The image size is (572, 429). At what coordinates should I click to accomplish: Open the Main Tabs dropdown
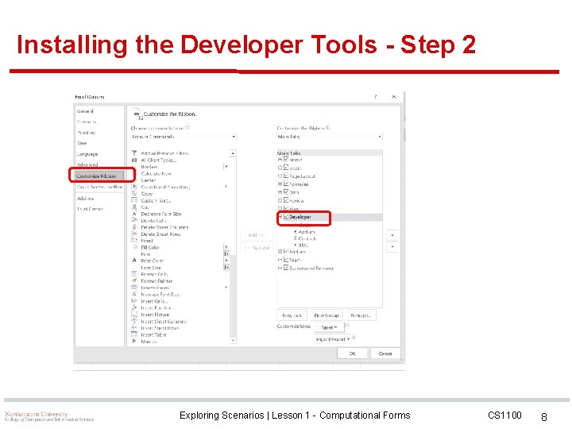(x=330, y=137)
